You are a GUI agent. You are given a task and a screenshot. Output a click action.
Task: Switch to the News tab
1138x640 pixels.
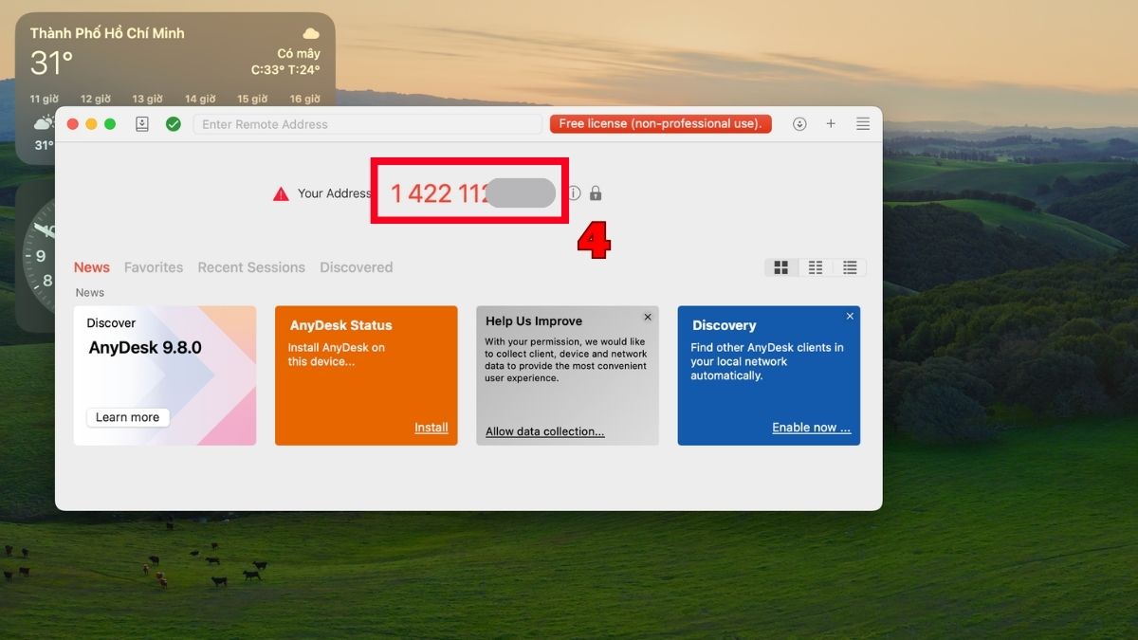(x=92, y=267)
